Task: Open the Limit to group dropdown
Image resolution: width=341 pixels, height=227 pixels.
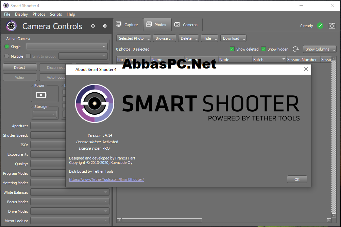Action: pyautogui.click(x=83, y=56)
